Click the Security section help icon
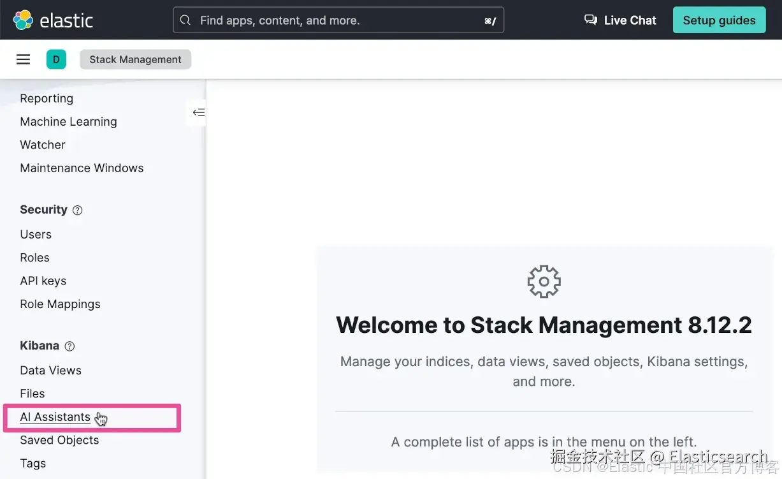Image resolution: width=782 pixels, height=479 pixels. tap(78, 210)
